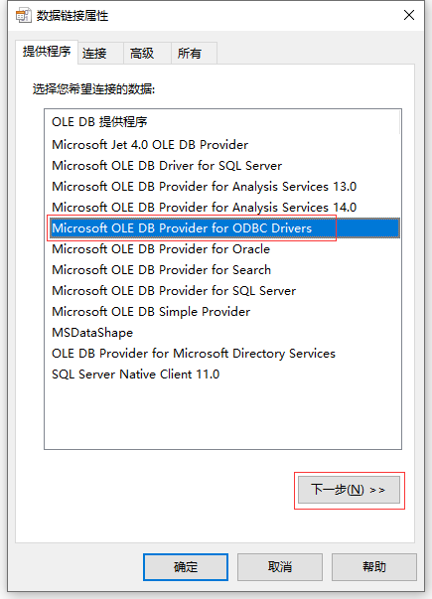Click the 下一步(N) >> button

pos(349,490)
